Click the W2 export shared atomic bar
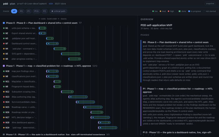219x137 pixels. pos(43,33)
